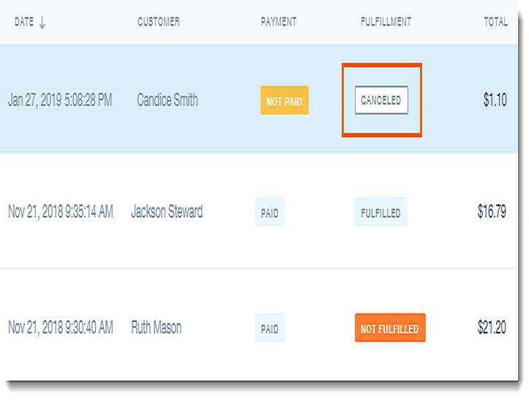Screen dimensions: 529x402
Task: Click PAID badge in Jackson Steward's row
Action: [x=270, y=213]
